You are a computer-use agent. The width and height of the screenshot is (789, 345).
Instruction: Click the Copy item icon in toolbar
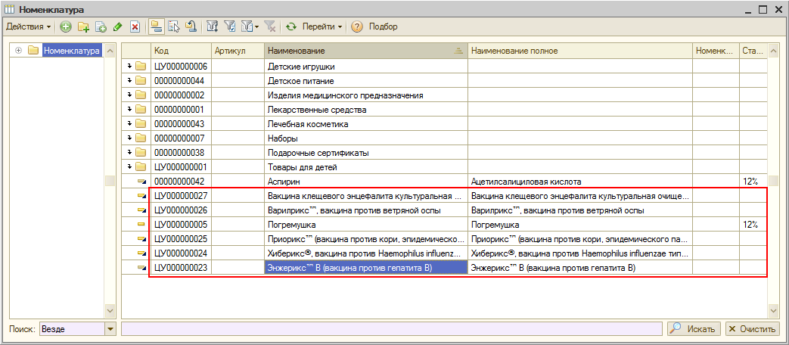click(x=101, y=27)
